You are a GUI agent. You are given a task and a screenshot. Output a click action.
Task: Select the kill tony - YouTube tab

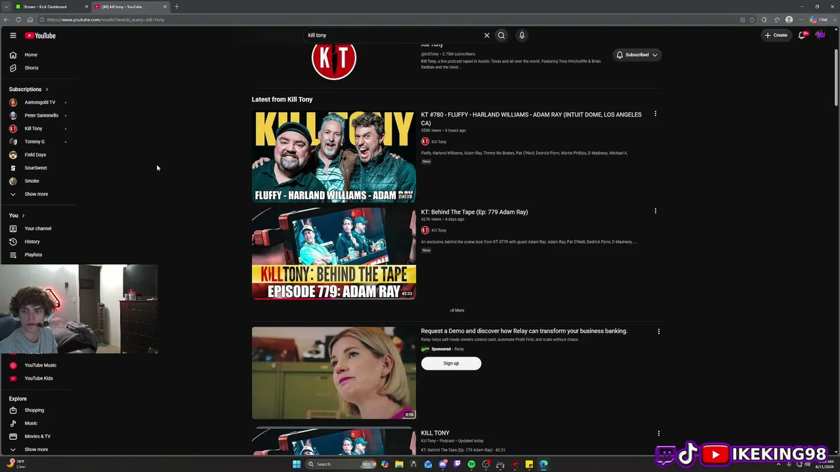point(130,7)
